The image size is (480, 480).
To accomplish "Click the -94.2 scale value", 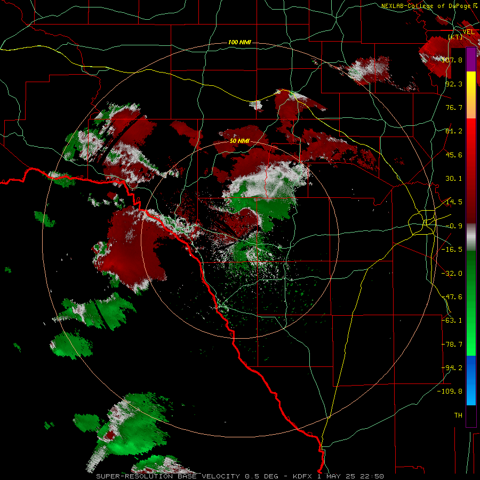I will click(x=452, y=367).
